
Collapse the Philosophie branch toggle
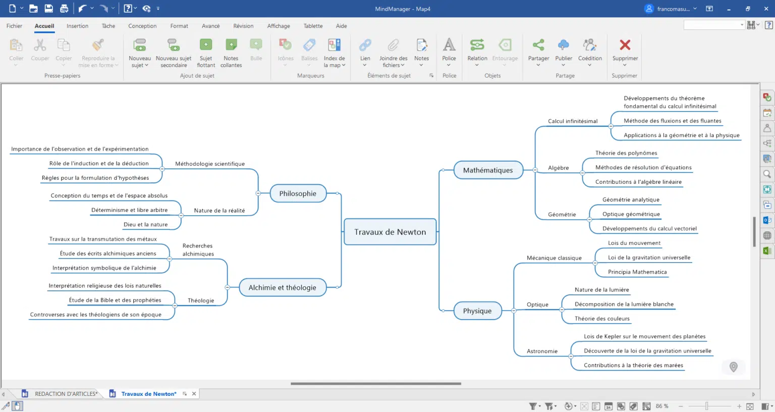(x=258, y=193)
